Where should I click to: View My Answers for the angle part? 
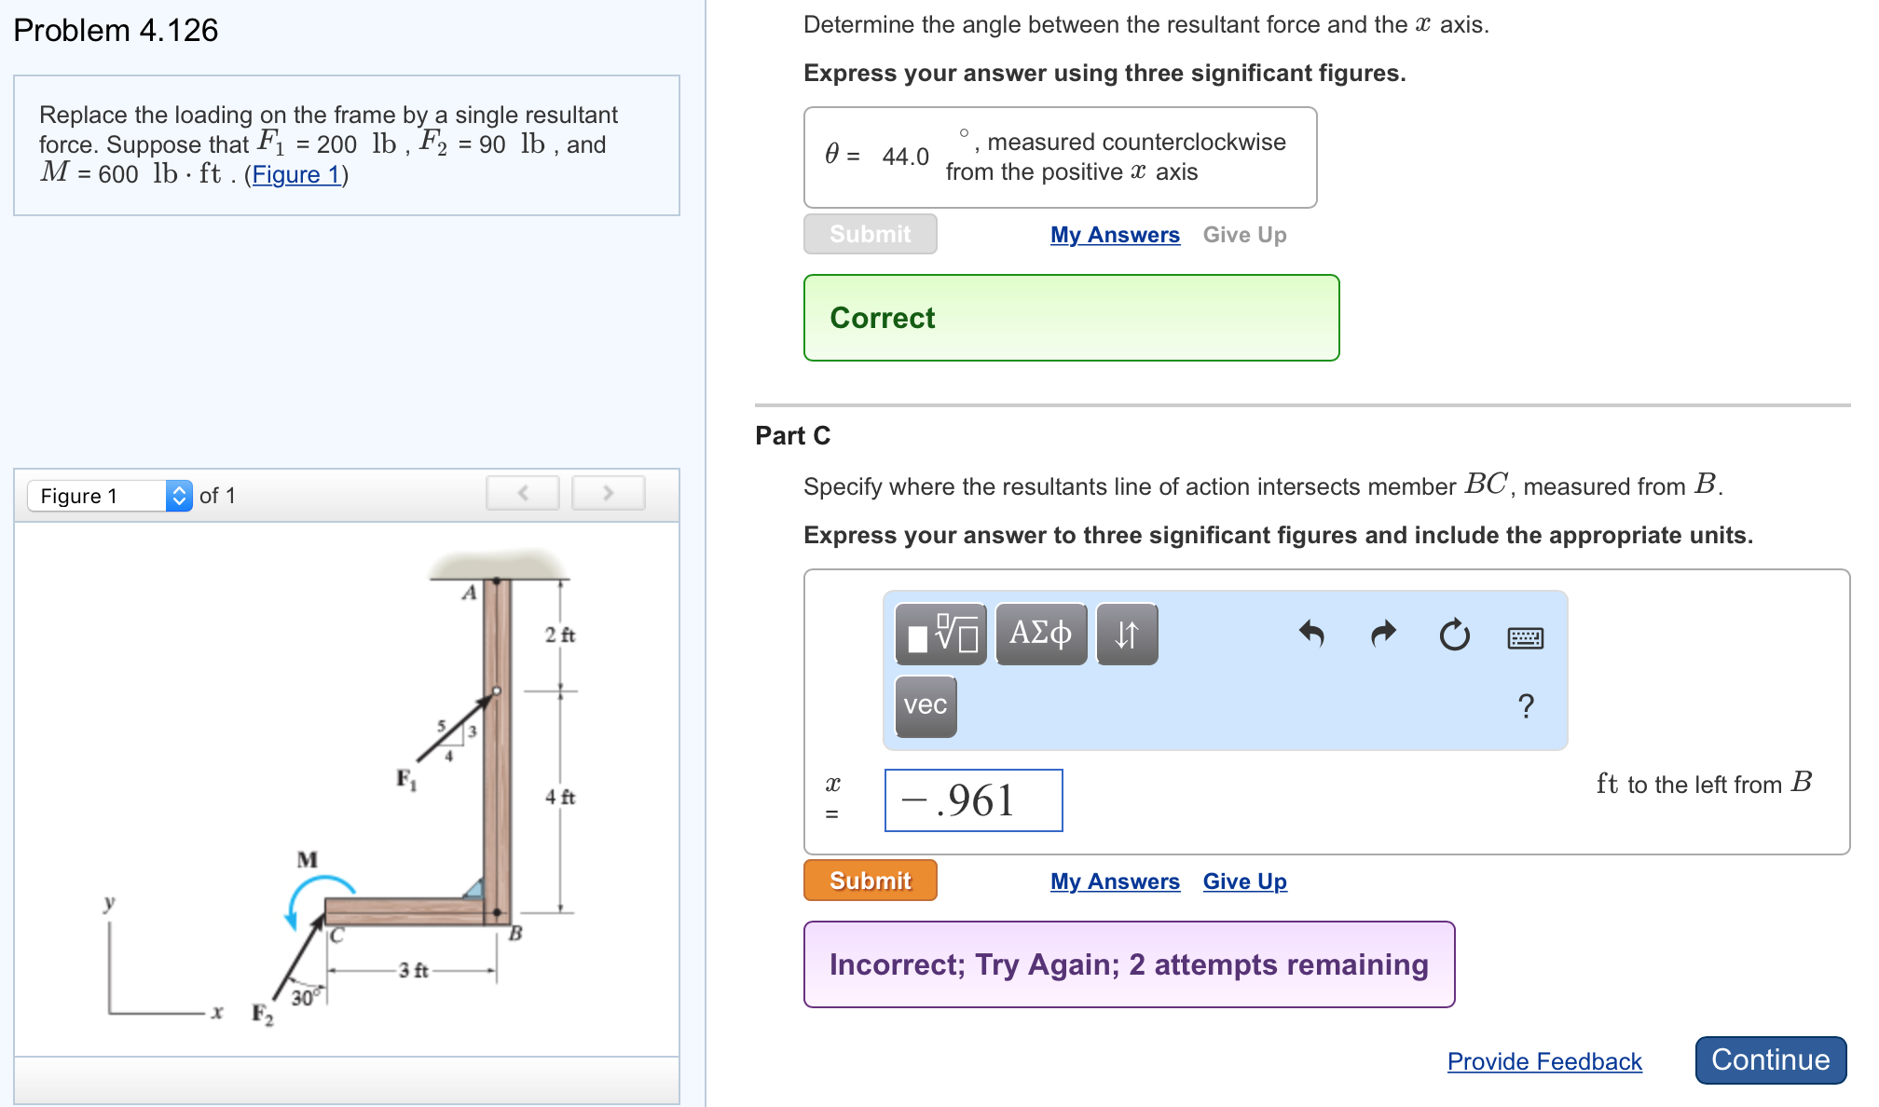tap(1115, 235)
